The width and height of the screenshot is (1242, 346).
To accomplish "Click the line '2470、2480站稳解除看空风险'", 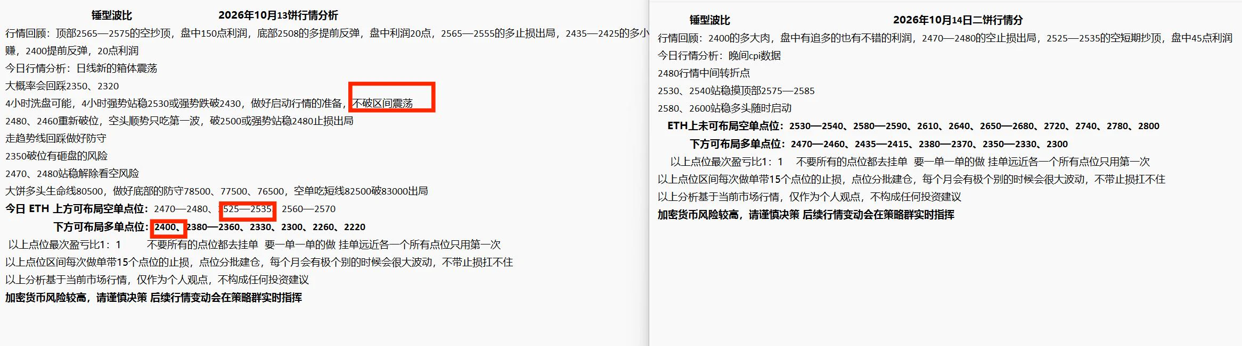I will click(x=72, y=174).
